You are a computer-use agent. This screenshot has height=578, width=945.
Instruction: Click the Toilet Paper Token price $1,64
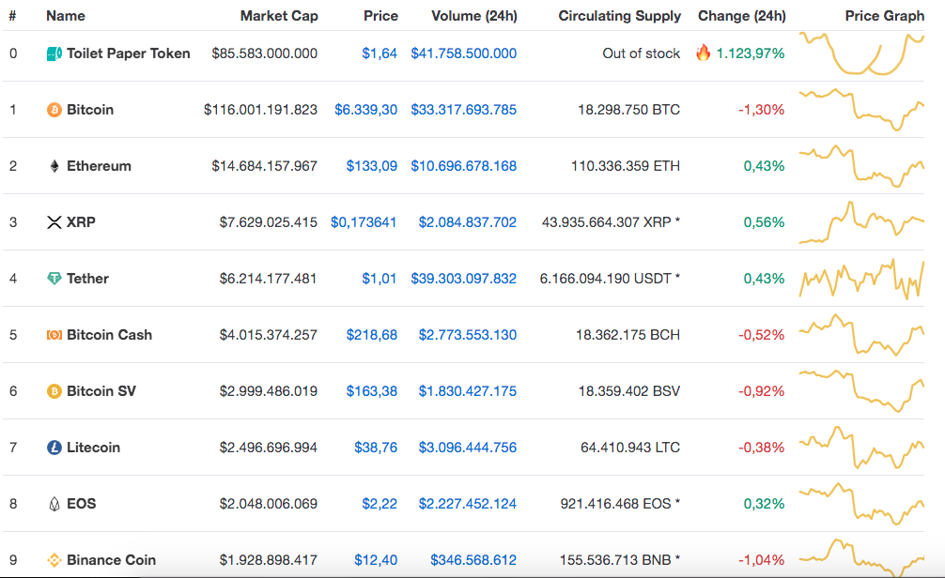click(380, 53)
